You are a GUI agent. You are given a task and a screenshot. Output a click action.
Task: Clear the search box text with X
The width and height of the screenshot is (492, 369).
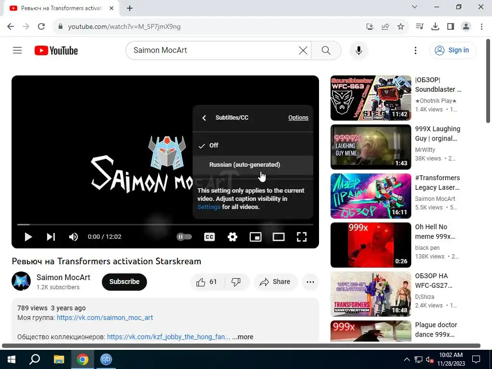303,50
